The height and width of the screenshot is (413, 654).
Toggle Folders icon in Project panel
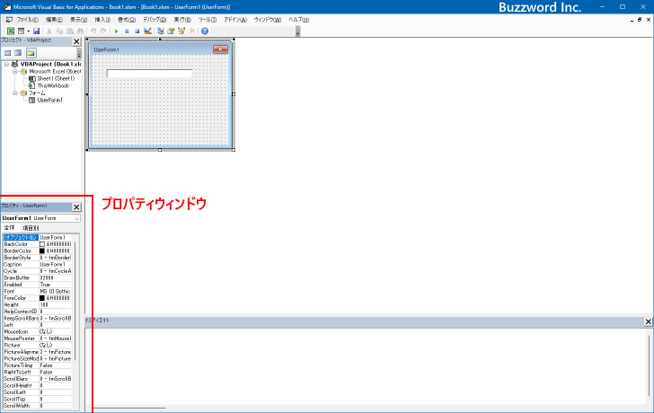tap(31, 53)
